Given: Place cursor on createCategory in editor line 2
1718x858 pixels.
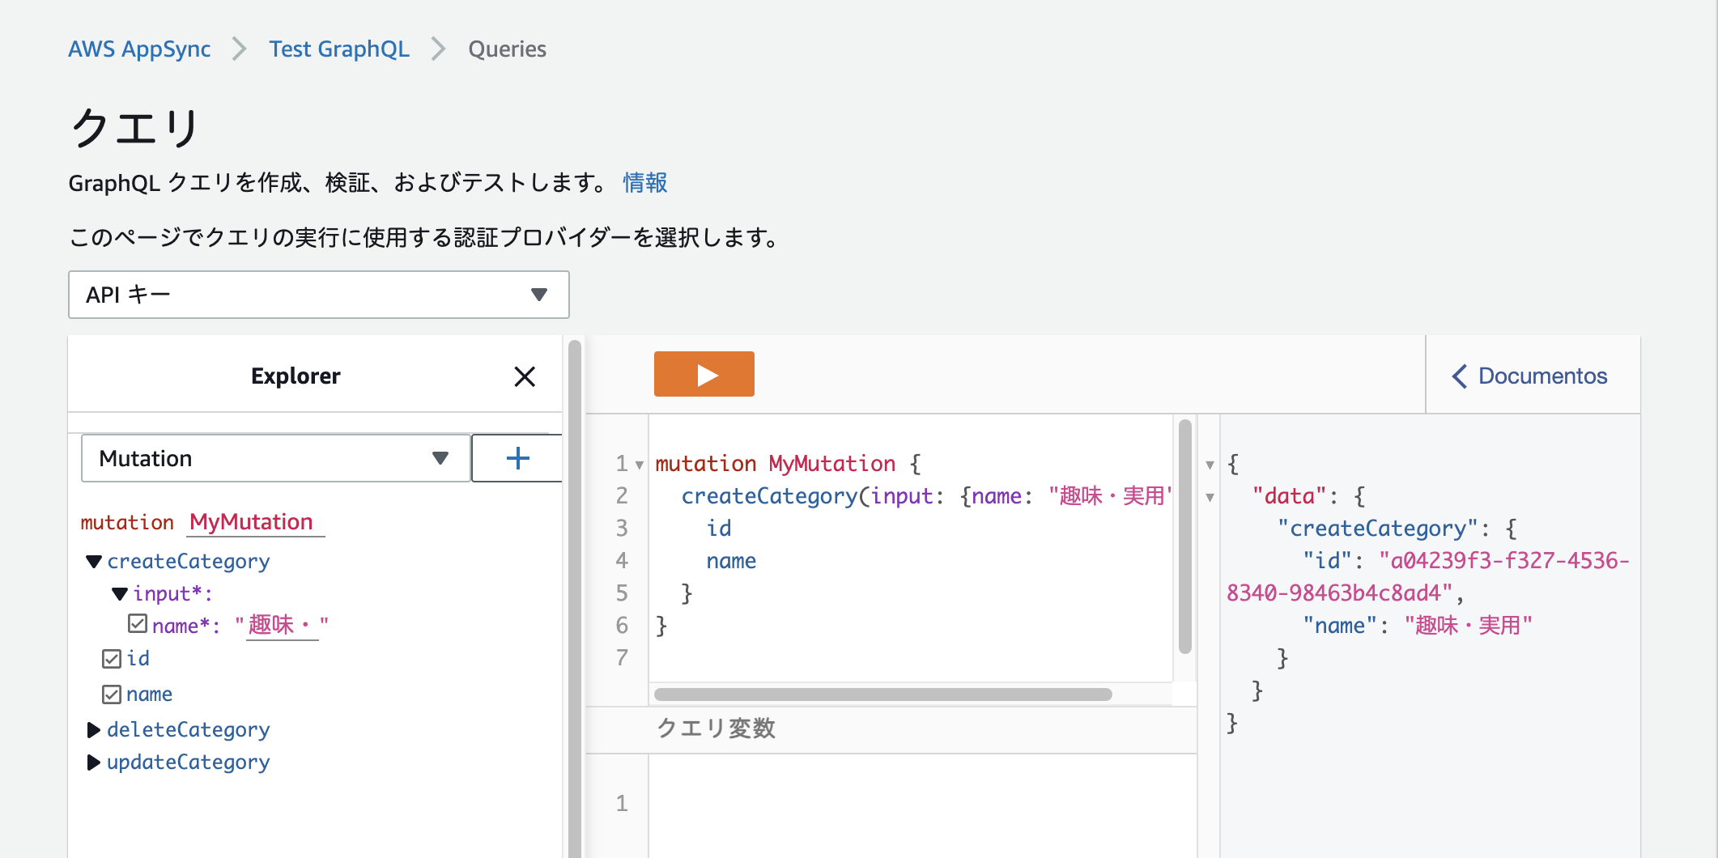Looking at the screenshot, I should pos(769,496).
